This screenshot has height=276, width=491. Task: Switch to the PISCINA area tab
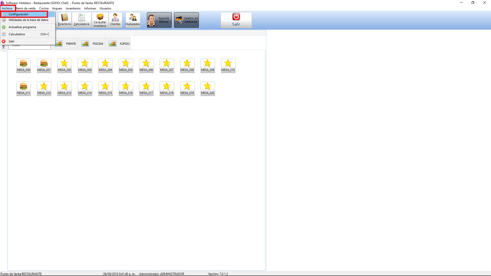pyautogui.click(x=92, y=44)
